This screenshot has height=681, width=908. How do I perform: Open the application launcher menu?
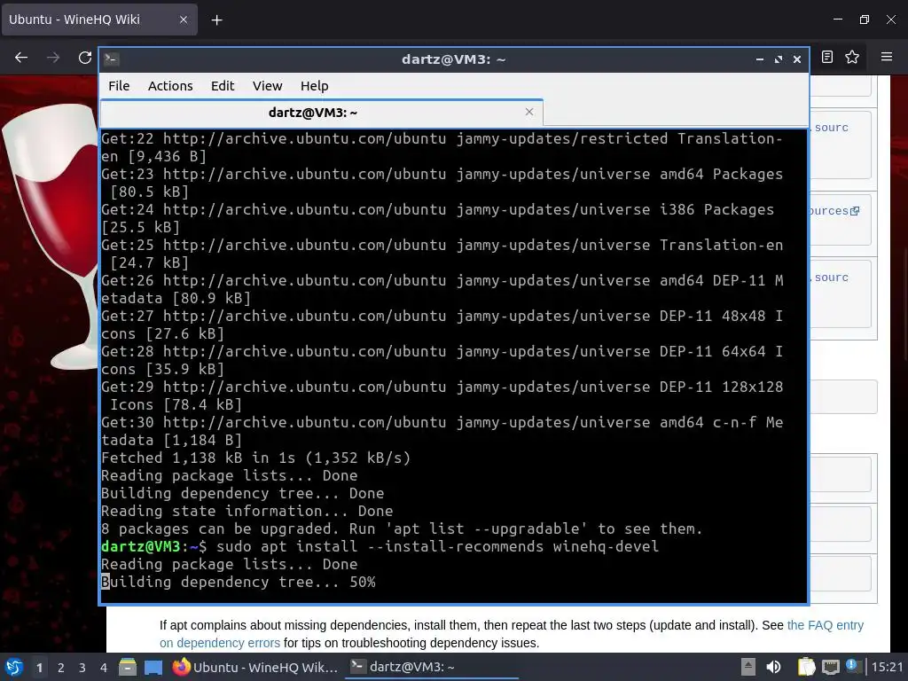coord(14,667)
